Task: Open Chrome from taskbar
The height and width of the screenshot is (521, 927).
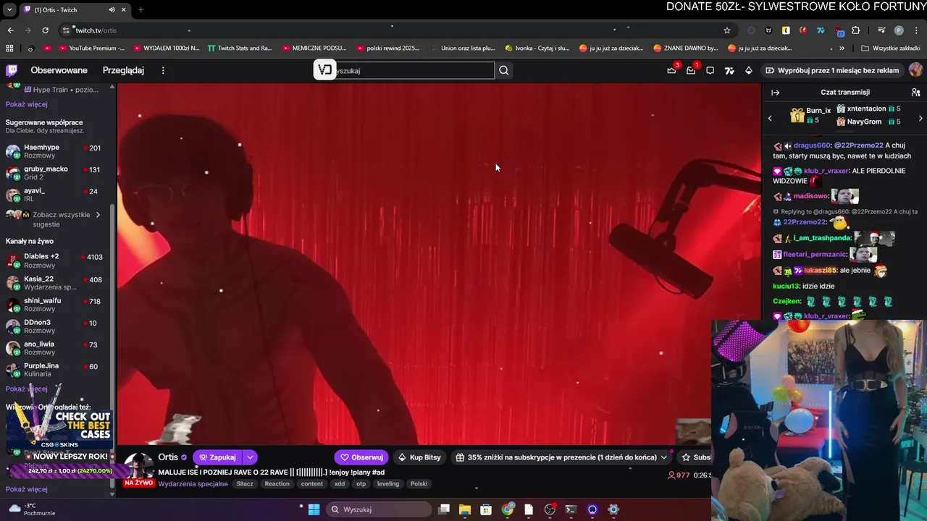Action: 508,509
